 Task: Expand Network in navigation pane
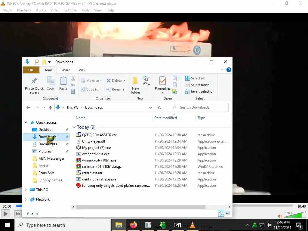[26, 199]
